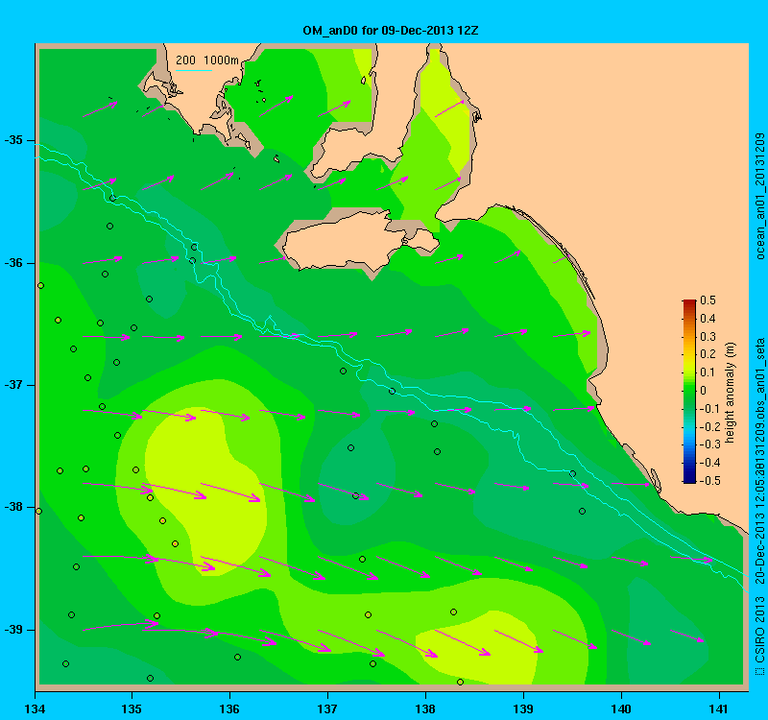Click the "-0.4" color bar value

point(708,463)
